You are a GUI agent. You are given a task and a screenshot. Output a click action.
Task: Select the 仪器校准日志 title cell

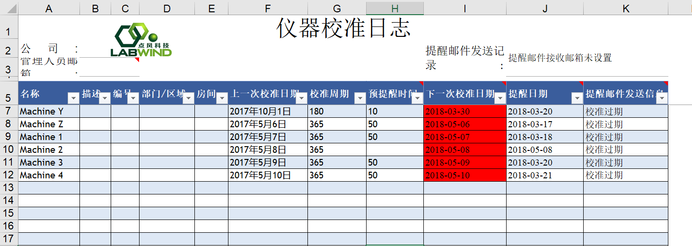(x=343, y=28)
